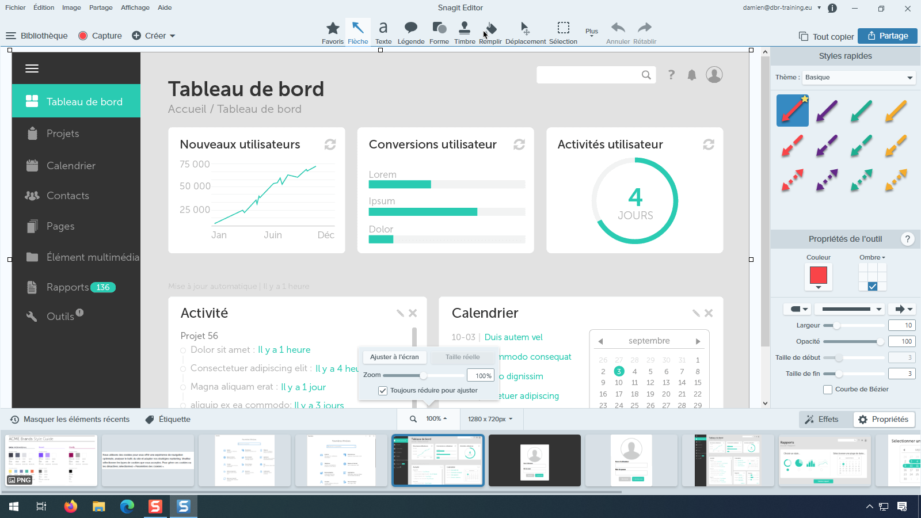The height and width of the screenshot is (518, 921).
Task: Click the 100% zoom level button
Action: pos(436,419)
